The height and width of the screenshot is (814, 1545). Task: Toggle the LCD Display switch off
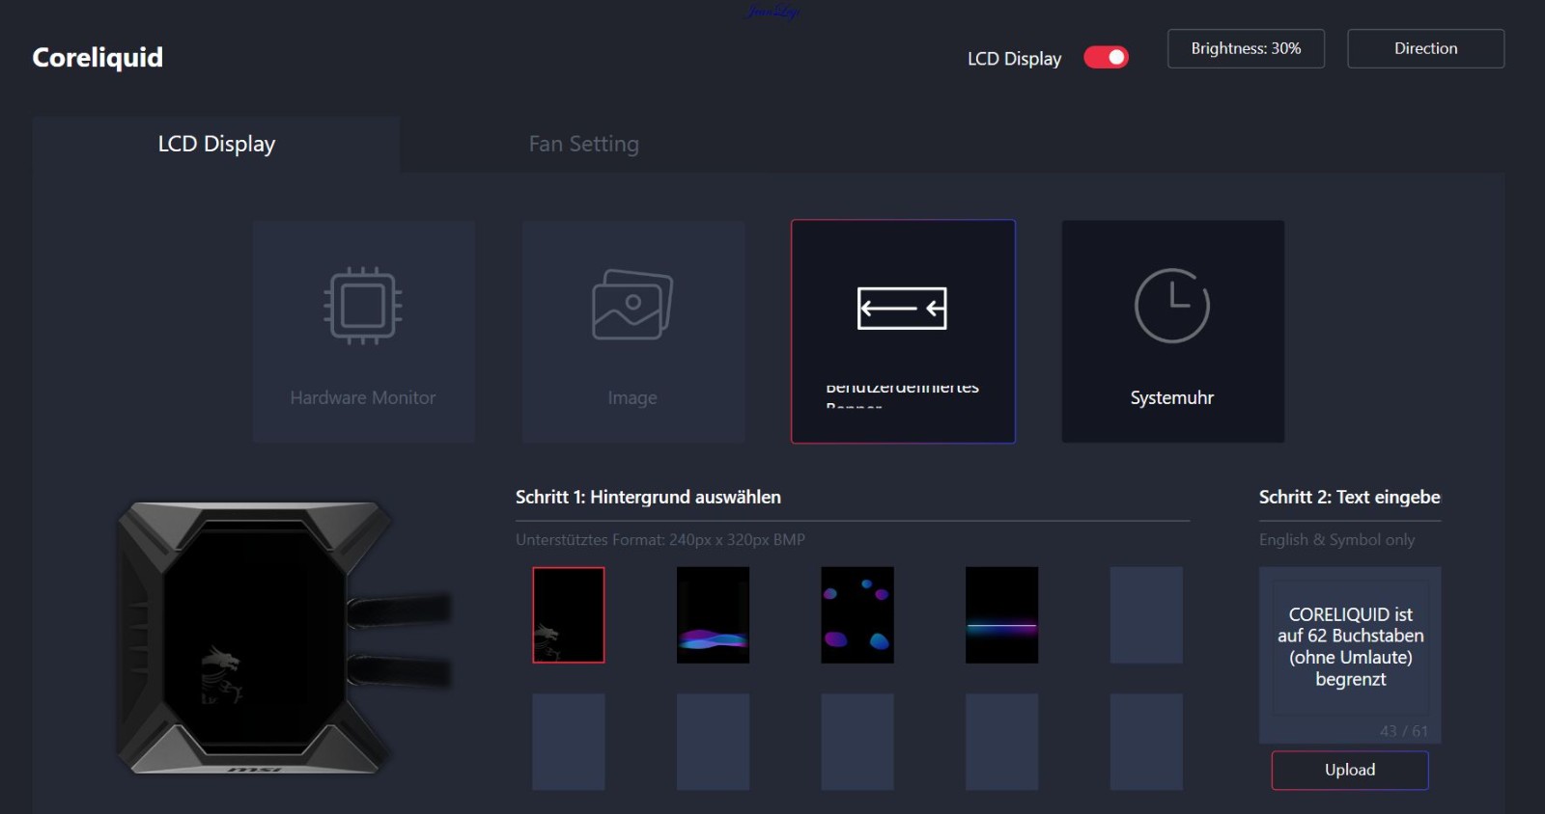(x=1106, y=58)
